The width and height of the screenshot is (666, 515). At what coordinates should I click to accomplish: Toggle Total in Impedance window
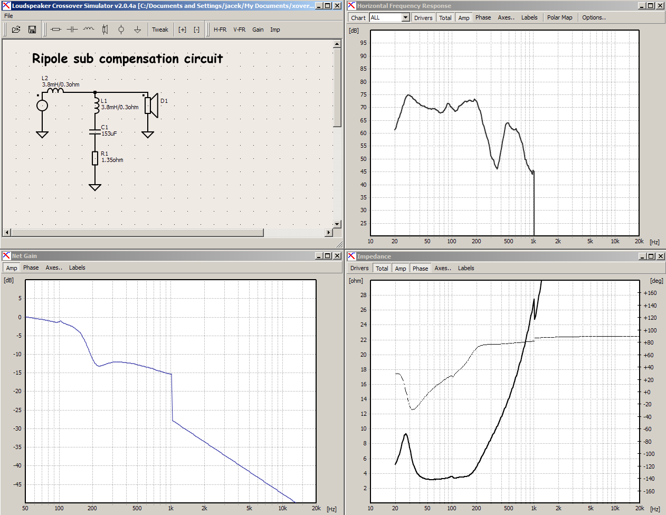pos(382,268)
